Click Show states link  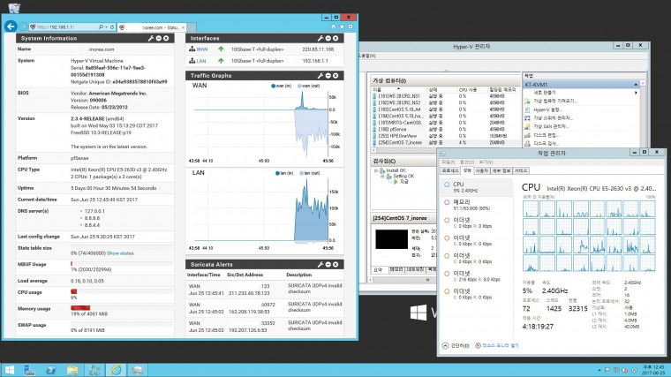120,253
